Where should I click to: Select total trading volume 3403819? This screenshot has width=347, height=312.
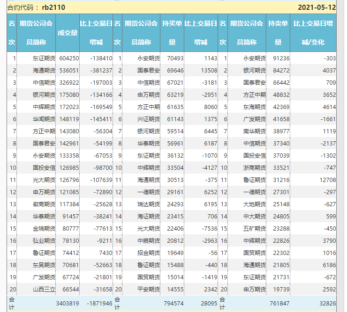tap(67, 304)
